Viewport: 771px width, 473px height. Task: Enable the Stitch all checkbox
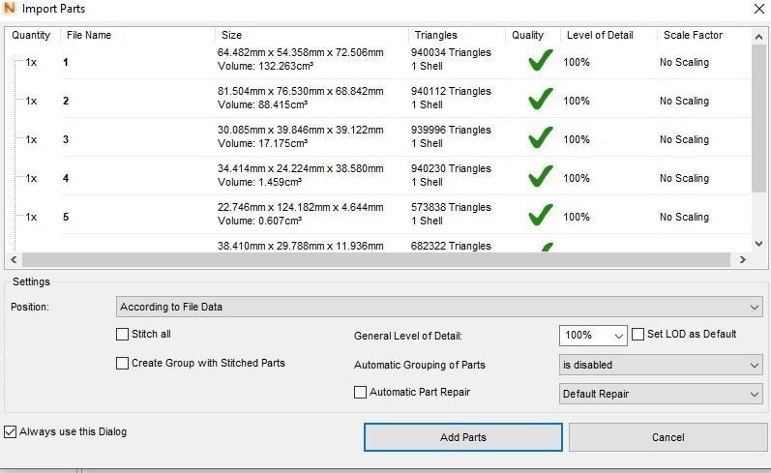[122, 335]
